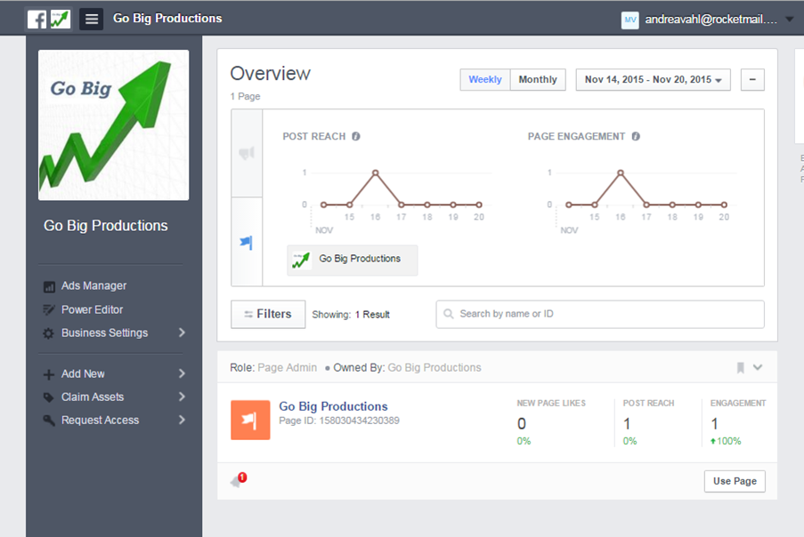The height and width of the screenshot is (537, 804).
Task: Toggle the Go Big Productions chart legend
Action: pos(353,260)
